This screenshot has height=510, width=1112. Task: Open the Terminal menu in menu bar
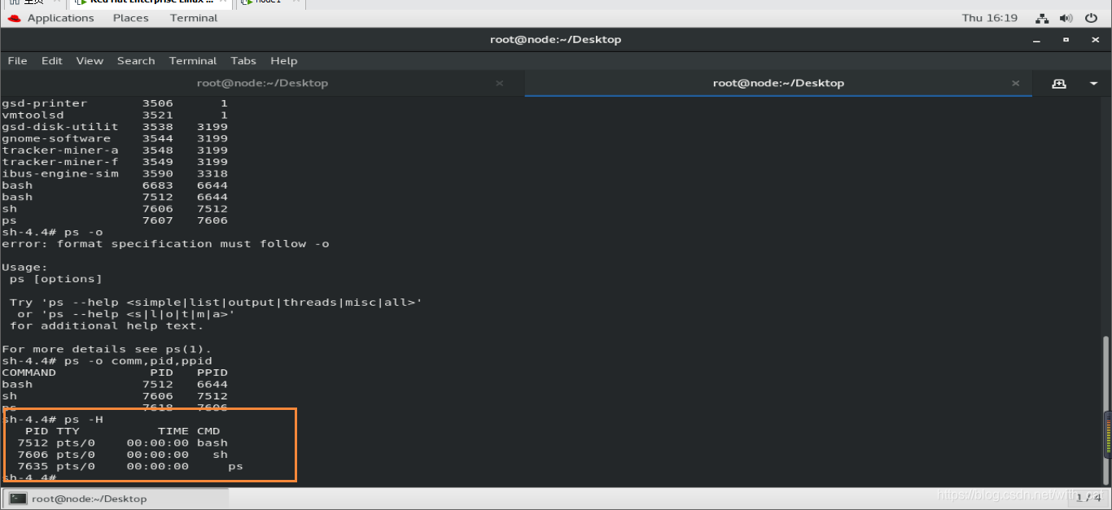[193, 61]
